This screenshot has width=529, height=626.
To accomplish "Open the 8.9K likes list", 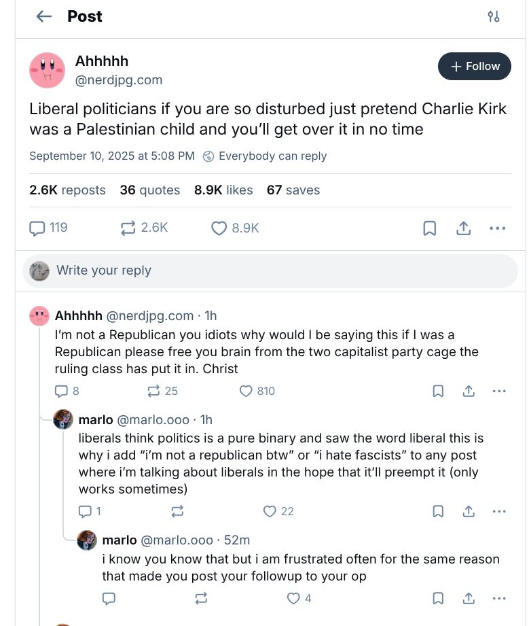I will (x=223, y=190).
